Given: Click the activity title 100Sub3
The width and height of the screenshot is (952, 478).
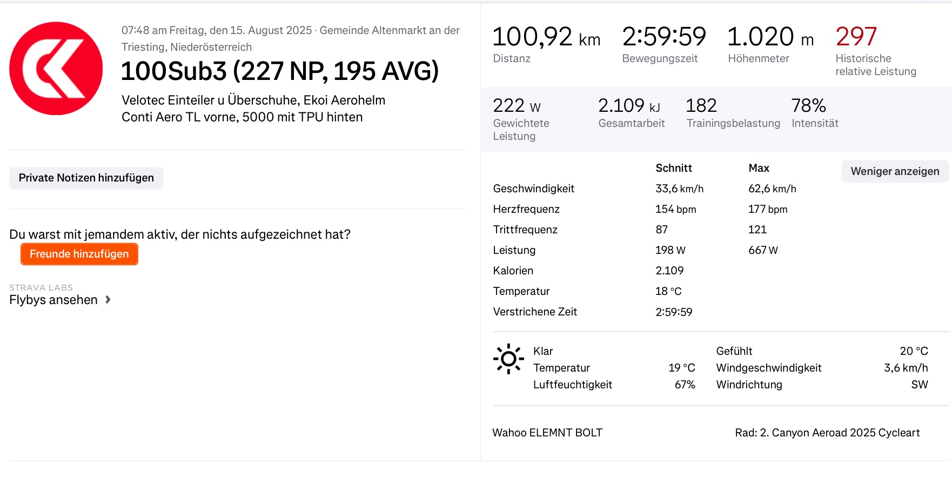Looking at the screenshot, I should (279, 71).
